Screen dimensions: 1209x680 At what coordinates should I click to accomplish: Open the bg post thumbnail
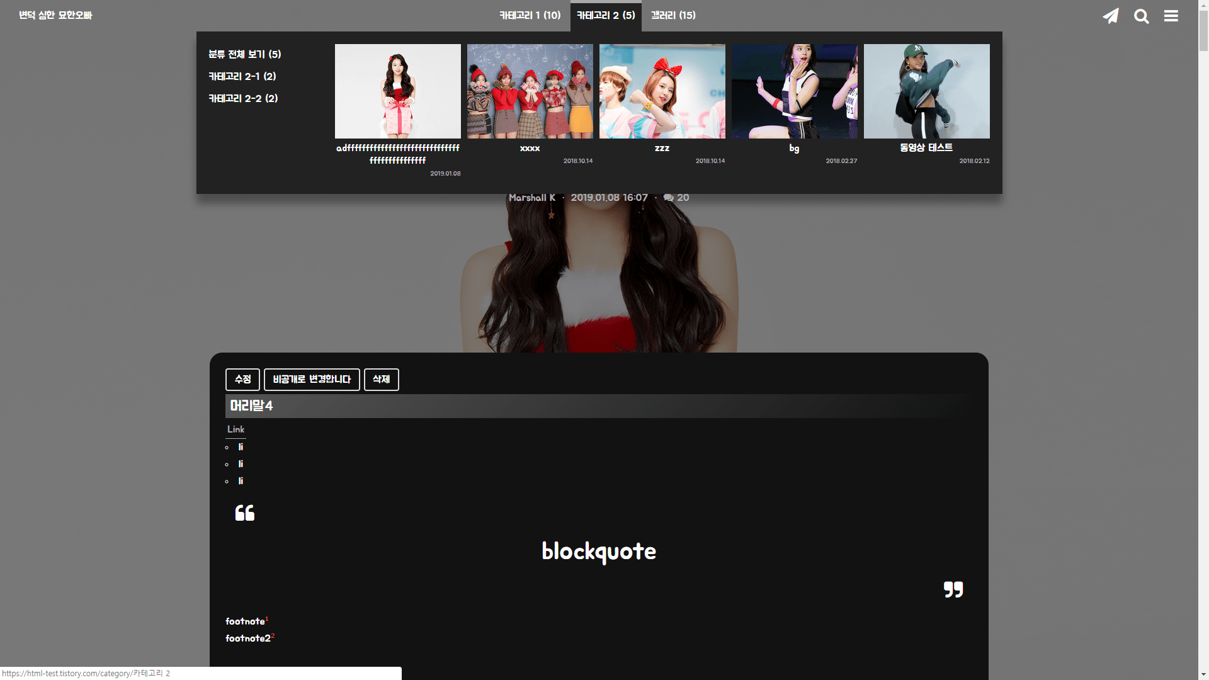(x=794, y=91)
